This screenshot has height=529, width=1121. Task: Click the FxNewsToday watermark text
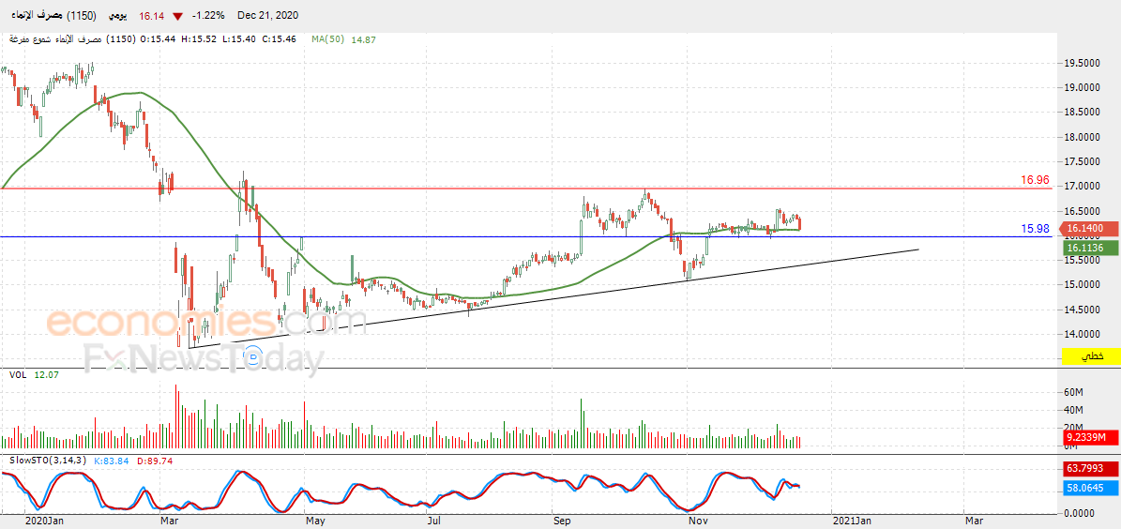point(204,358)
